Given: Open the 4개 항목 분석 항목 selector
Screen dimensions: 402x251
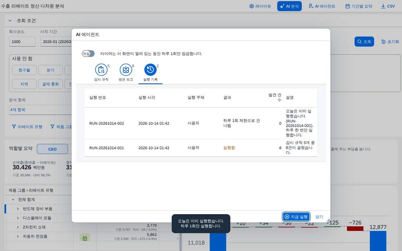Looking at the screenshot, I should click(40, 110).
